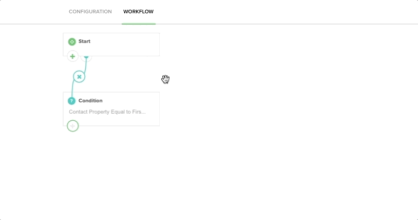Add a step with Start's green plus

(x=72, y=56)
